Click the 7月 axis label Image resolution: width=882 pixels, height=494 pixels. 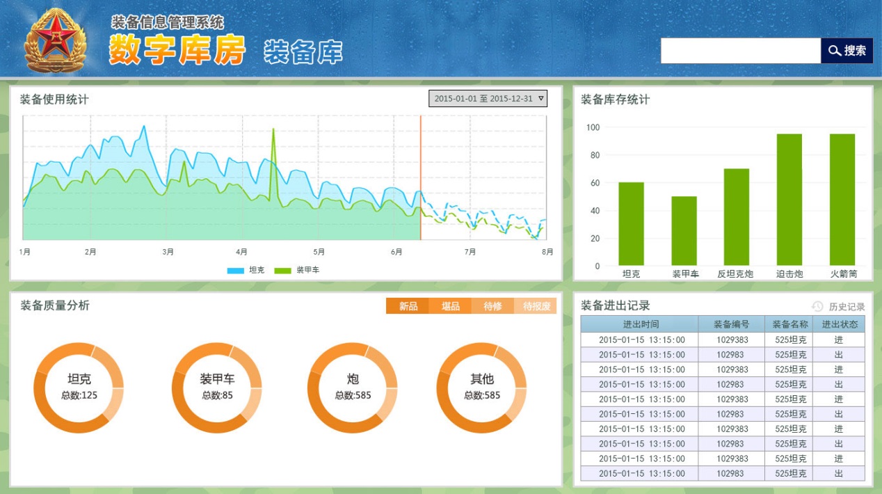tap(470, 252)
